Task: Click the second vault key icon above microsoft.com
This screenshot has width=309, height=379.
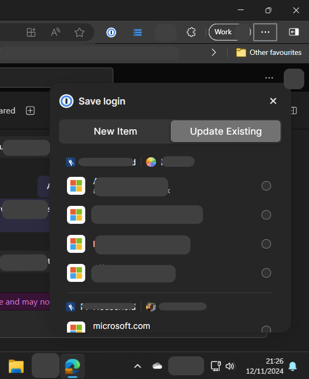Action: (x=71, y=307)
